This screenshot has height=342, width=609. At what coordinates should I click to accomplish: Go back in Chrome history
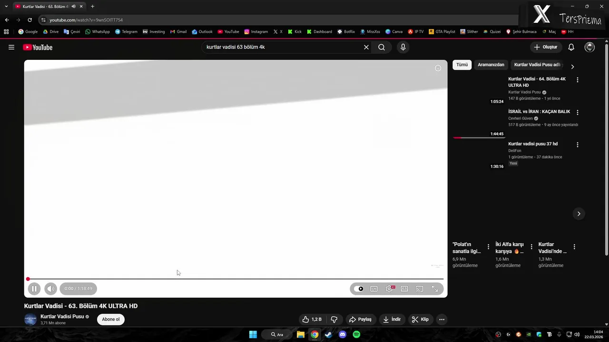7,20
